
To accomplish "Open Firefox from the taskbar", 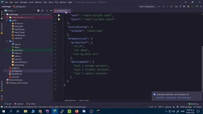I will (x=77, y=111).
